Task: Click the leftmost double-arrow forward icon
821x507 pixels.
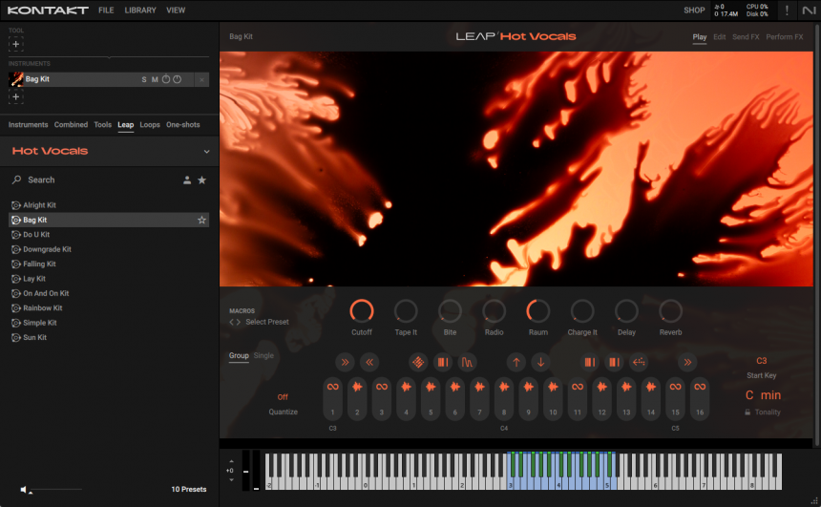Action: click(x=345, y=362)
